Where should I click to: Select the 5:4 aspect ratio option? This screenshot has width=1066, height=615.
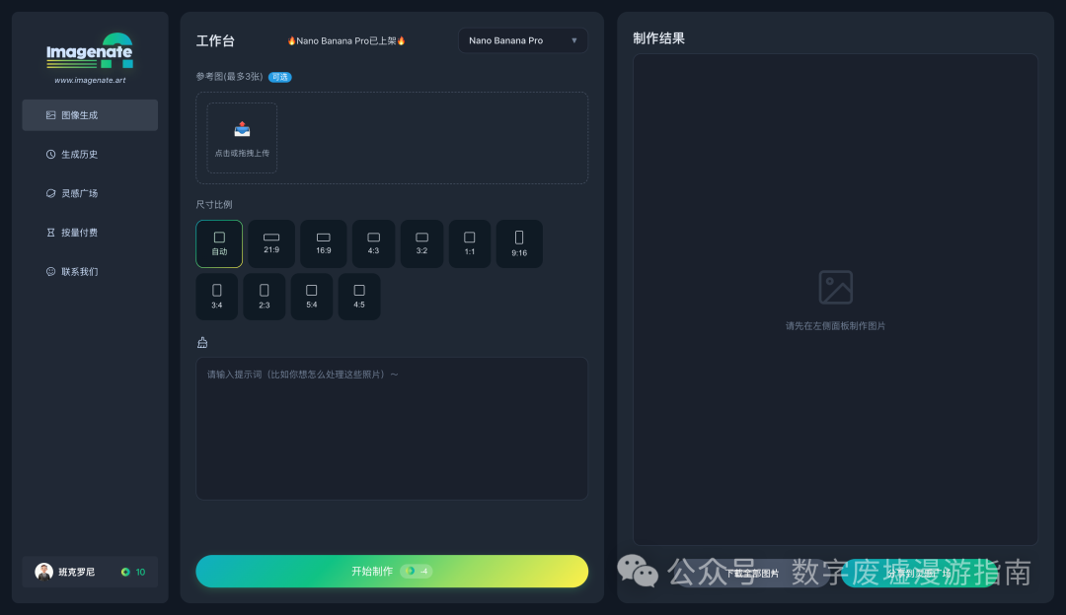(x=311, y=297)
